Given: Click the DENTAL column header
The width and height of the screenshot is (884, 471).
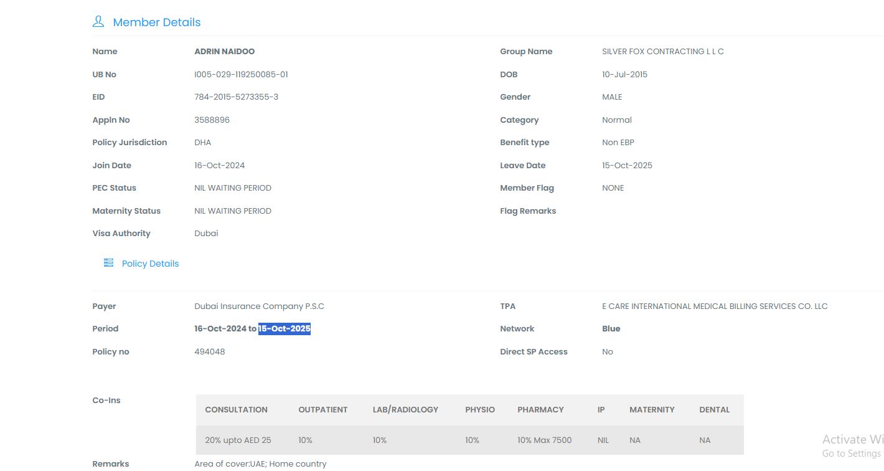Looking at the screenshot, I should coord(714,410).
